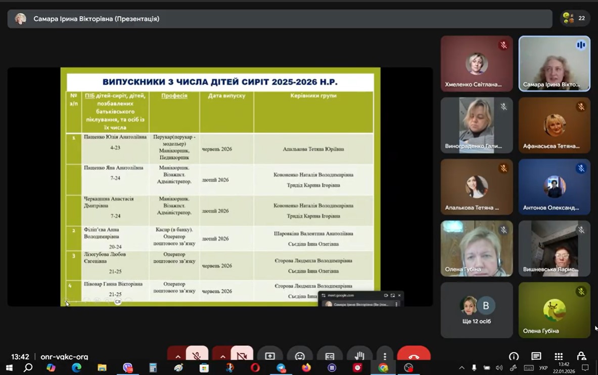Screen dimensions: 598x375
Task: Open the УКР language switcher in tray
Action: pos(543,368)
